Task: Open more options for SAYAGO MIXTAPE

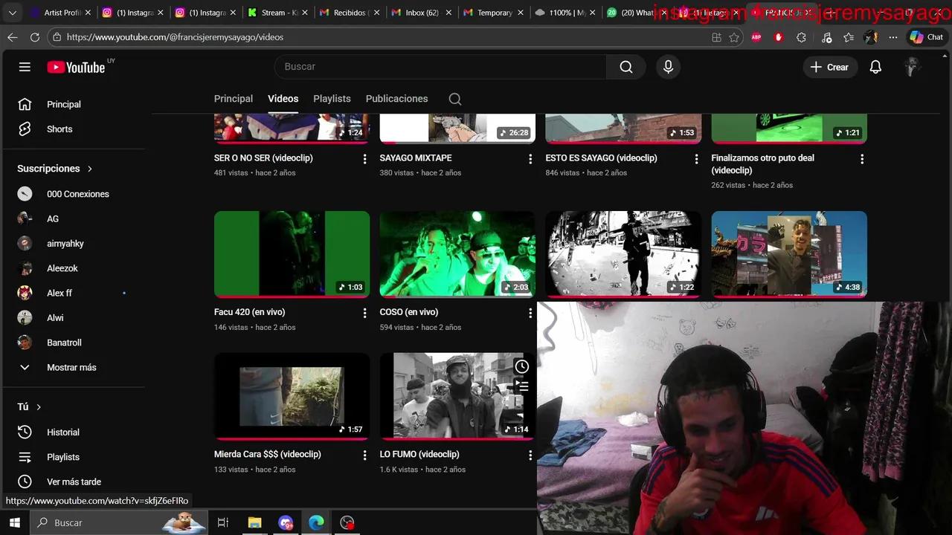Action: [x=530, y=159]
